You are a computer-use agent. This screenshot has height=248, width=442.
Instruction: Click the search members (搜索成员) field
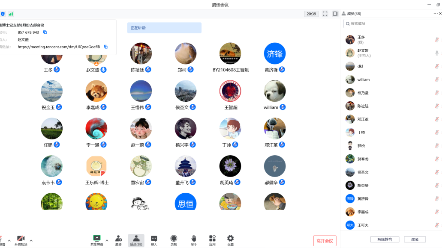click(392, 24)
